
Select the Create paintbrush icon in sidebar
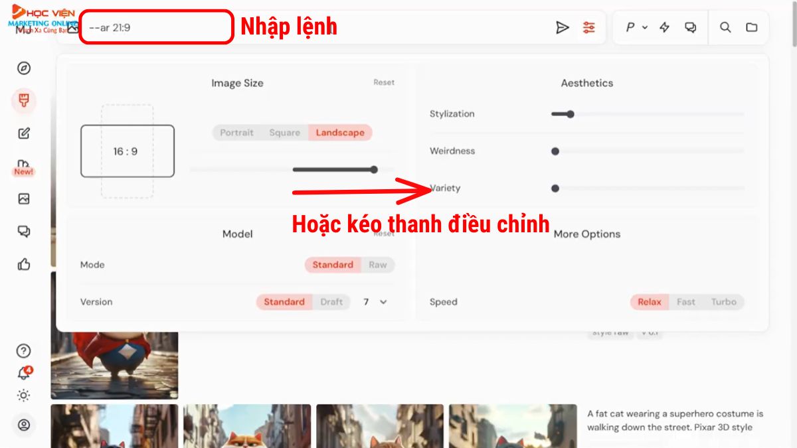pos(24,101)
